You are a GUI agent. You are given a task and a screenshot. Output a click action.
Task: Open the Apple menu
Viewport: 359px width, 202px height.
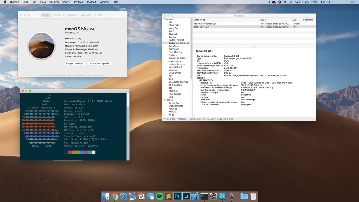5,2
